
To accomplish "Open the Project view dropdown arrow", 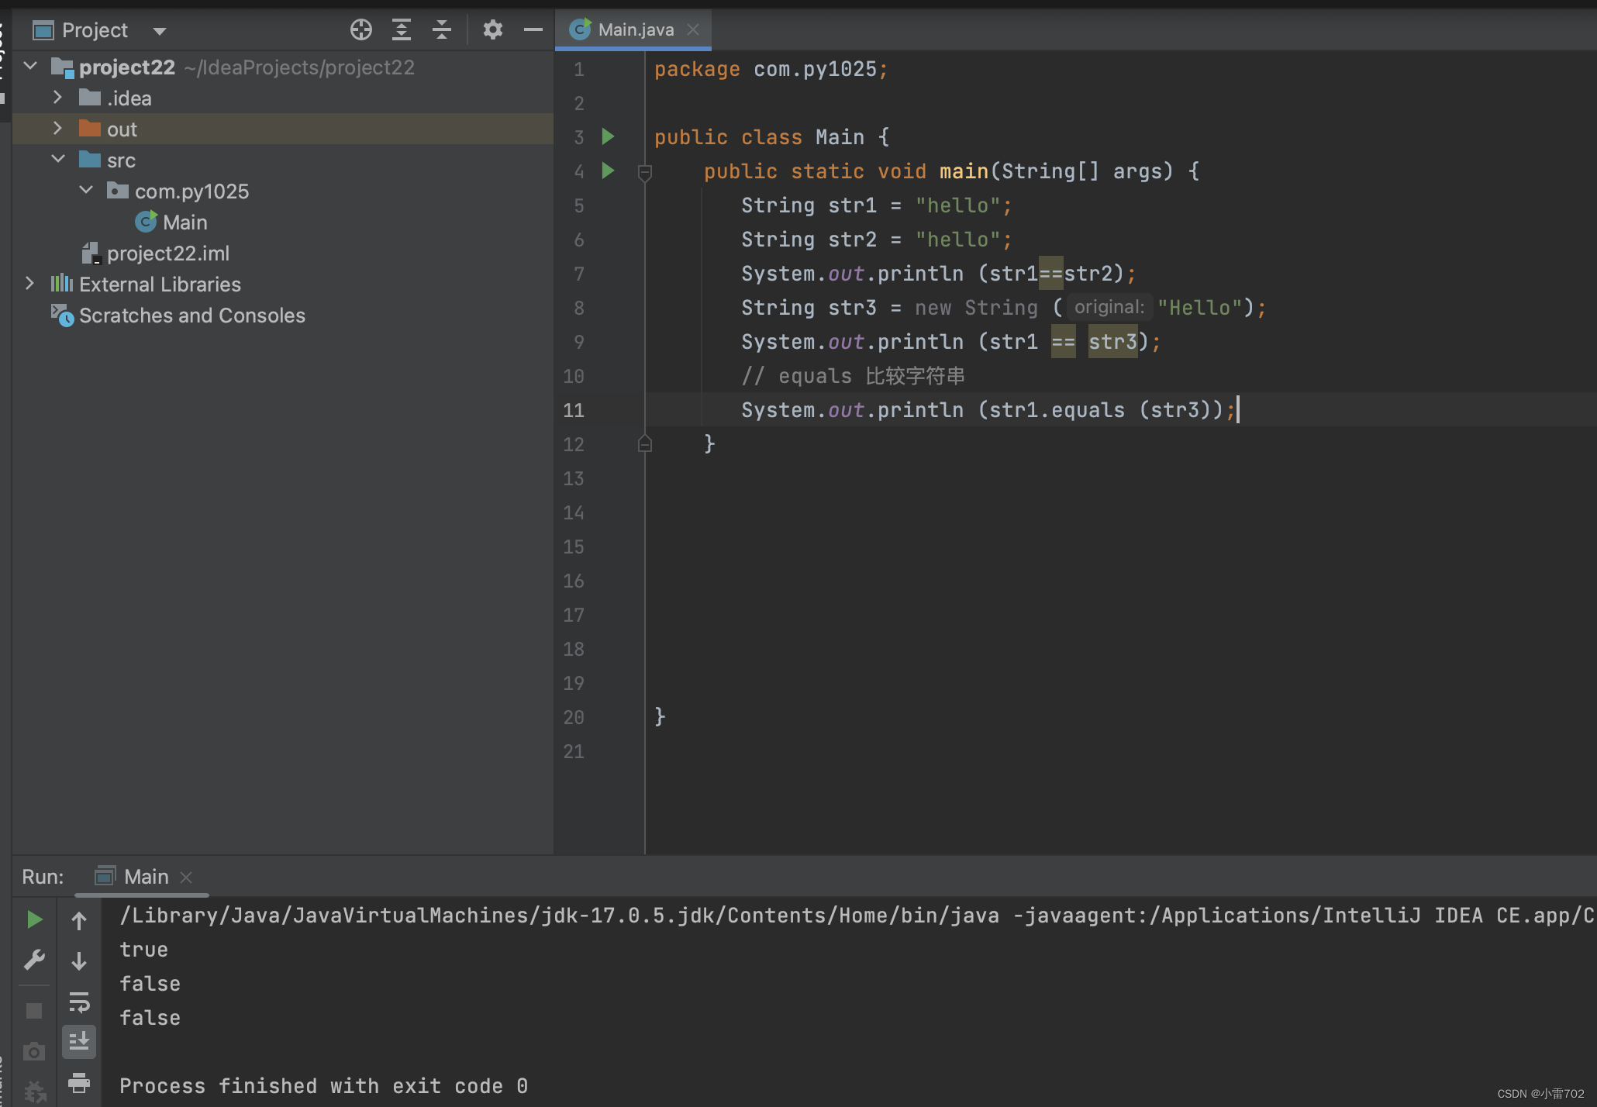I will tap(160, 31).
